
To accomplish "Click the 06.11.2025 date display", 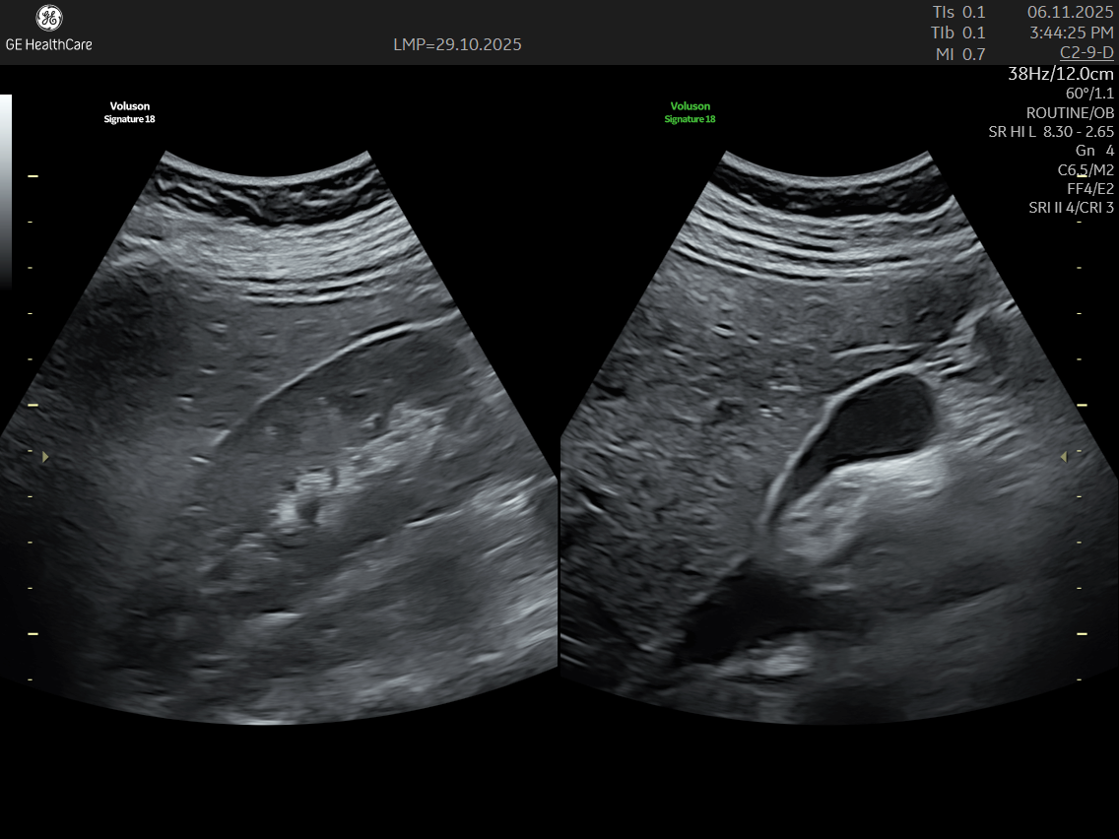I will [1070, 12].
